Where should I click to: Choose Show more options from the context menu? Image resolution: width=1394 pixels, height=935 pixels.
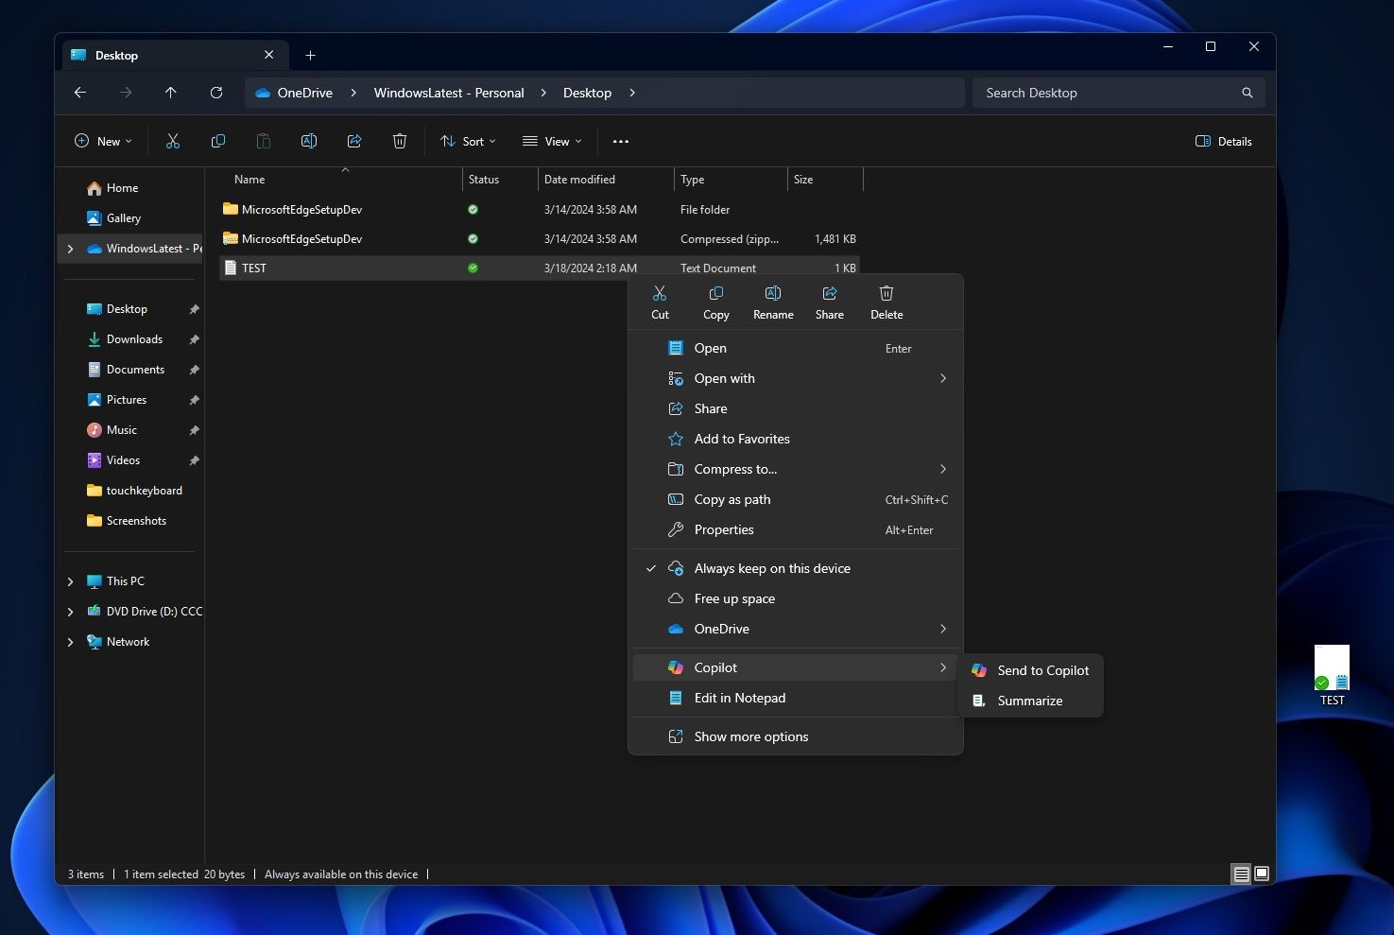tap(750, 736)
